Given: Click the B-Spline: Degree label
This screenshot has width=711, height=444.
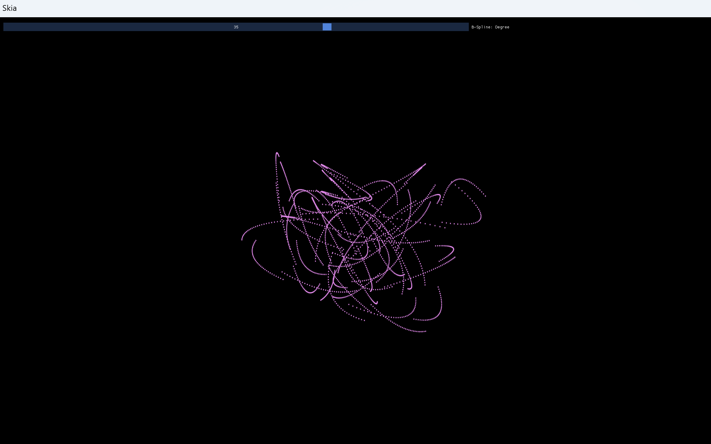Looking at the screenshot, I should click(490, 27).
